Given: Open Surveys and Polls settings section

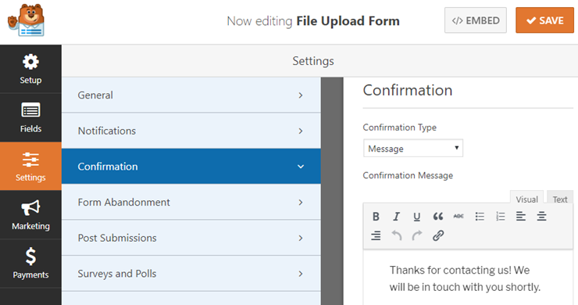Looking at the screenshot, I should point(191,274).
